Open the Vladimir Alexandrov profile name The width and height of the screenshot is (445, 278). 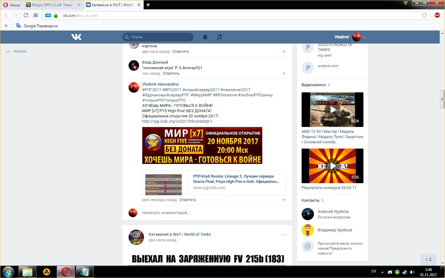(x=160, y=84)
